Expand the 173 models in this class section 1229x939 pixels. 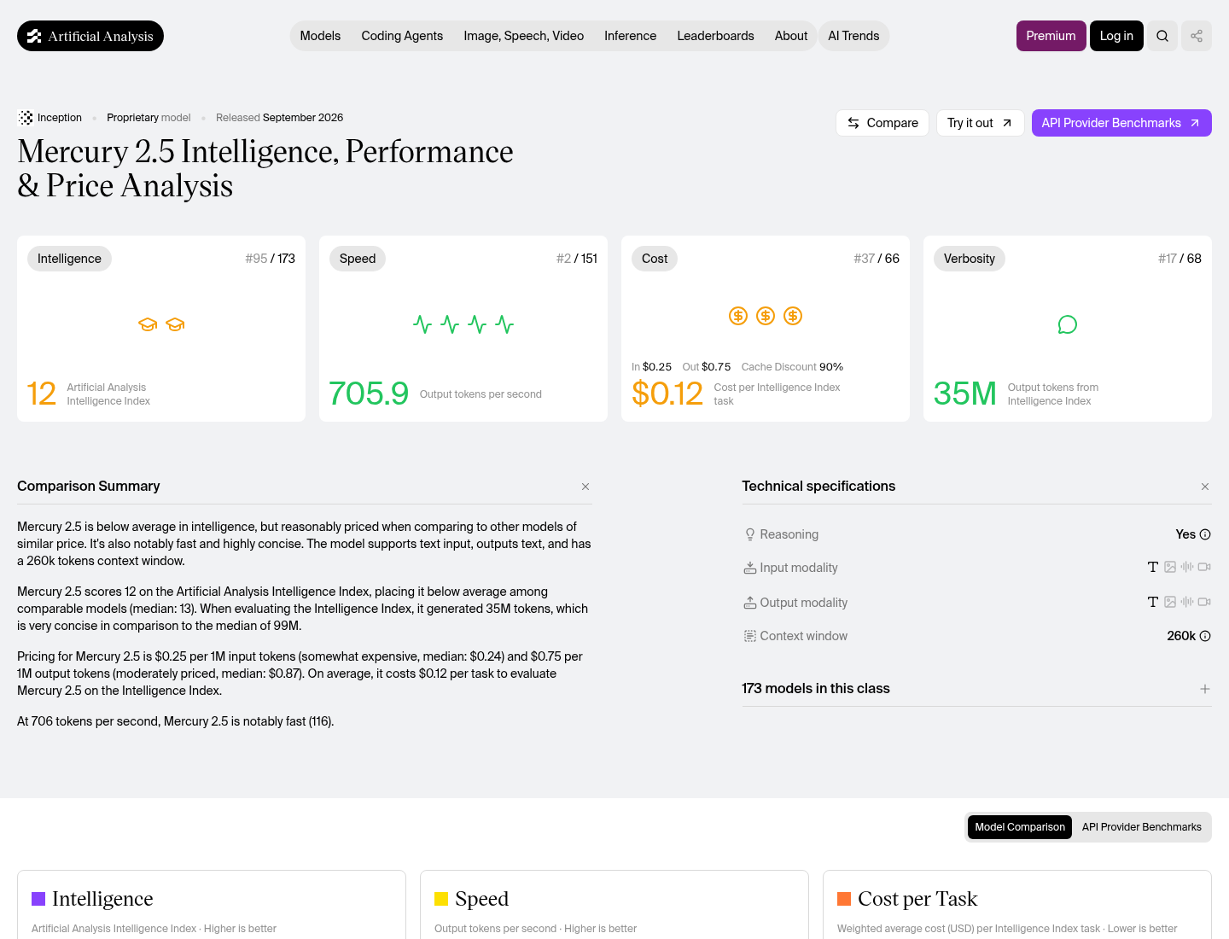1205,689
